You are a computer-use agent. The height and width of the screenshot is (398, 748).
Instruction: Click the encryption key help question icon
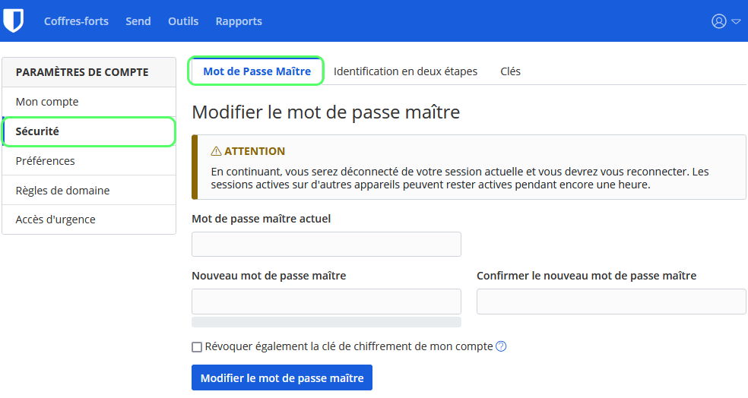[501, 346]
